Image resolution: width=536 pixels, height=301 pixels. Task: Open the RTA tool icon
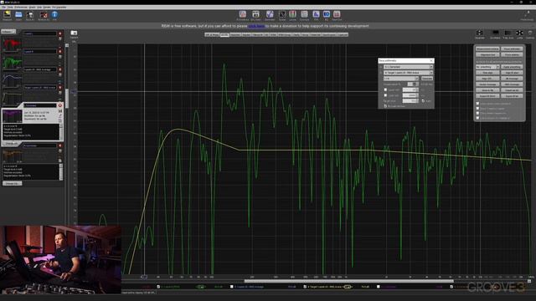316,15
